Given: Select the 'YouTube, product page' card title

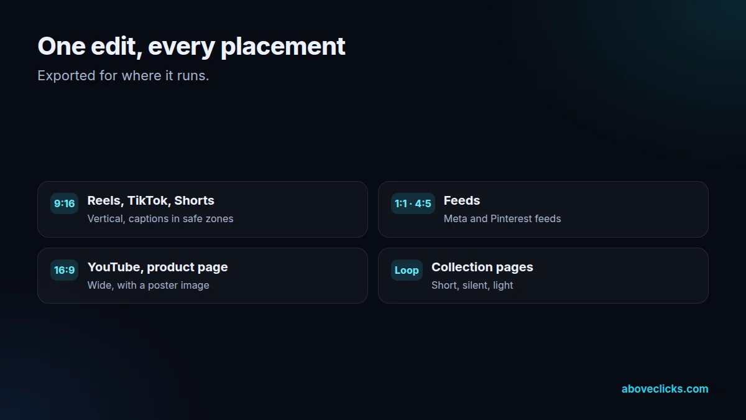Looking at the screenshot, I should pos(157,267).
